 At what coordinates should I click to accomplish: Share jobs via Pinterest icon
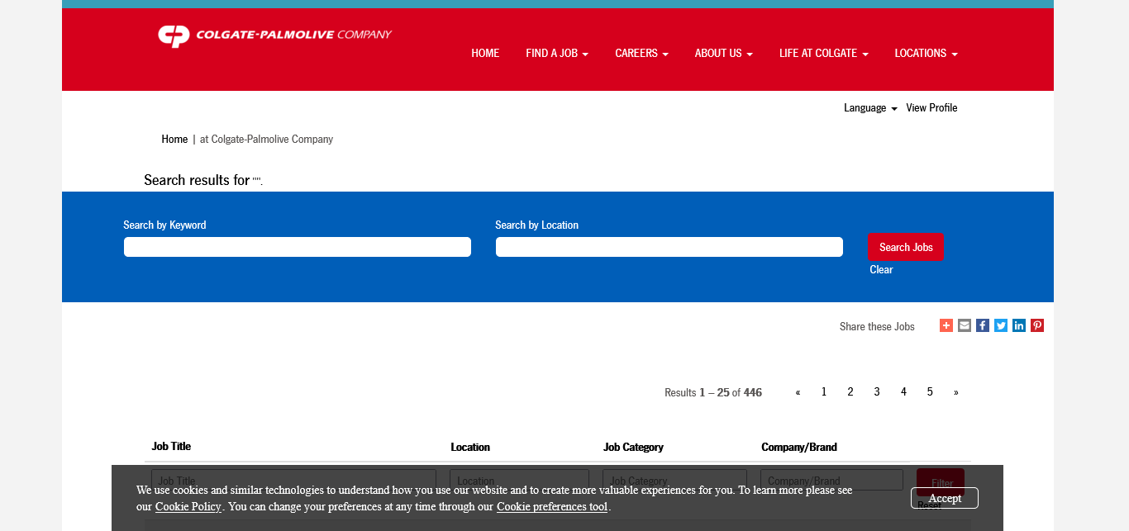(x=1036, y=325)
